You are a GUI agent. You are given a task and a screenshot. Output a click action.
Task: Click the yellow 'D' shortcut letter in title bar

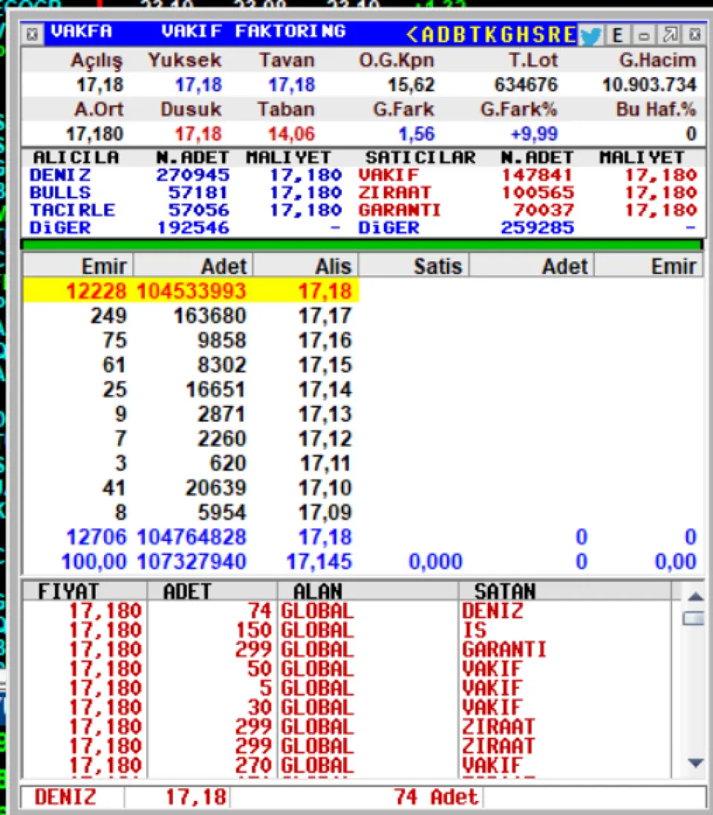point(446,34)
